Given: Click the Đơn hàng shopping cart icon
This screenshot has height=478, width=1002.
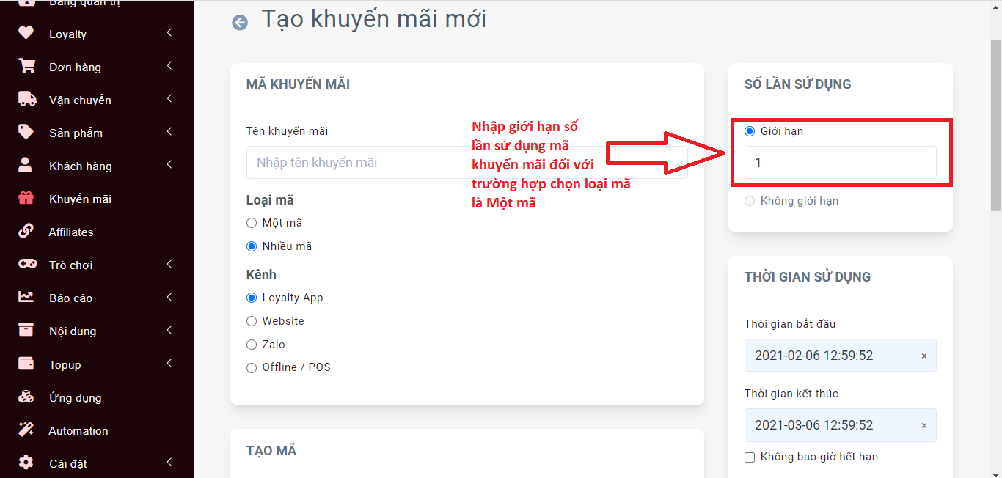Looking at the screenshot, I should click(x=26, y=66).
